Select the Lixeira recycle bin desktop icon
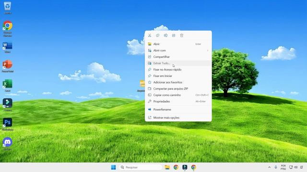This screenshot has width=307, height=172. point(8,8)
